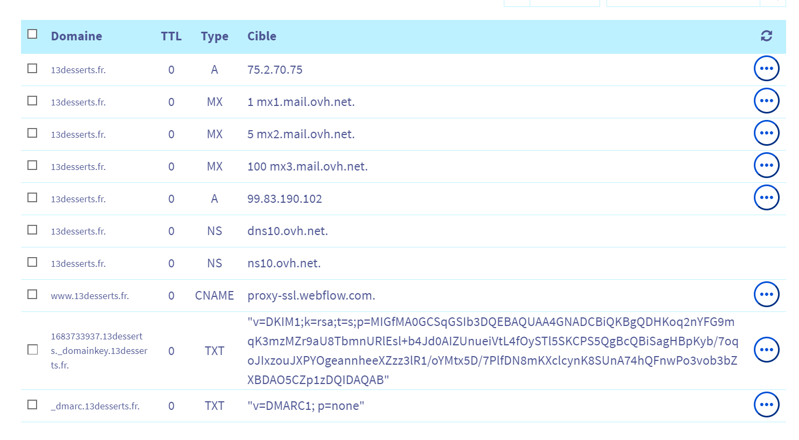Image resolution: width=799 pixels, height=440 pixels.
Task: Select checkbox for dns10.ovh.net NS record
Action: [32, 230]
